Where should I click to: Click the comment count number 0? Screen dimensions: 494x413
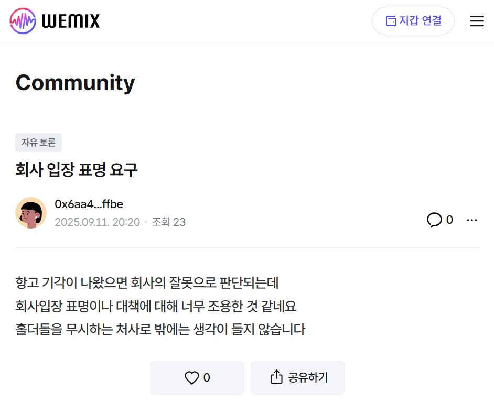click(449, 220)
